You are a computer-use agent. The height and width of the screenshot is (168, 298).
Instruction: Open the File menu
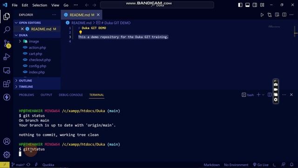click(14, 5)
